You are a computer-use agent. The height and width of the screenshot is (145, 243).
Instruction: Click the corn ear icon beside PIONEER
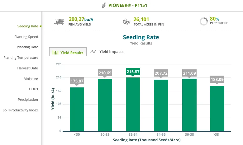point(104,5)
